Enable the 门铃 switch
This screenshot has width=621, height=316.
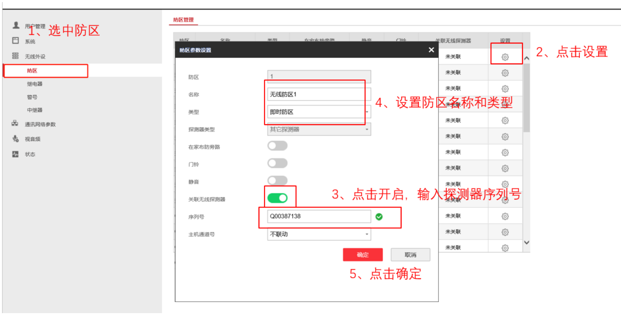277,164
